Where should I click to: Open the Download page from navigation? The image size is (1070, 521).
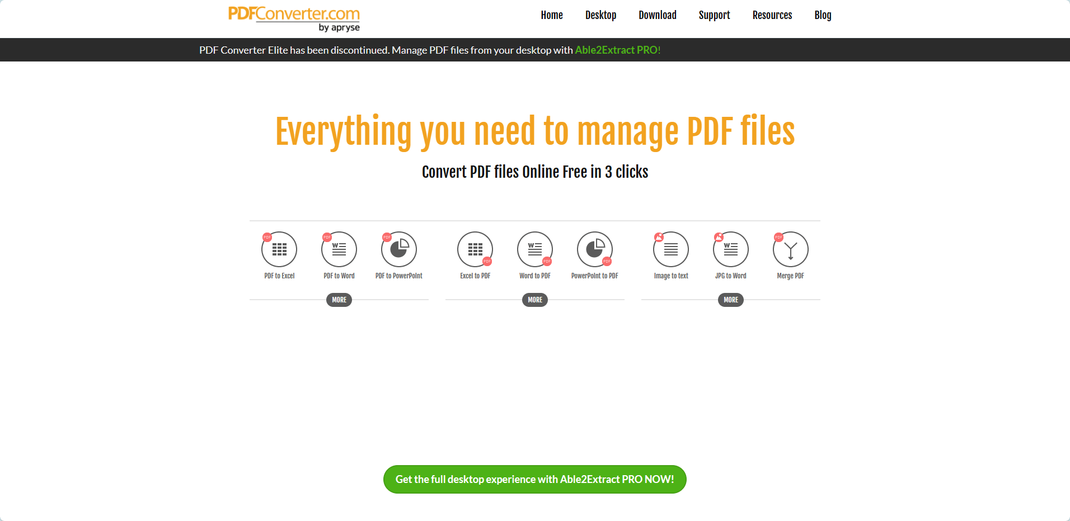(x=658, y=15)
